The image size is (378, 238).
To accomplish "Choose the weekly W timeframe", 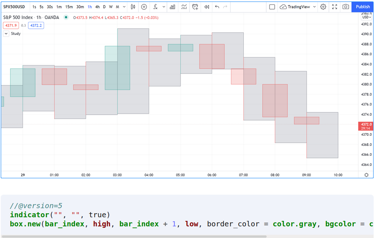I will (x=111, y=7).
